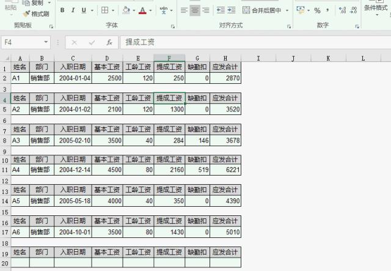391x271 pixels.
Task: Click accounting number format icon
Action: coord(301,10)
